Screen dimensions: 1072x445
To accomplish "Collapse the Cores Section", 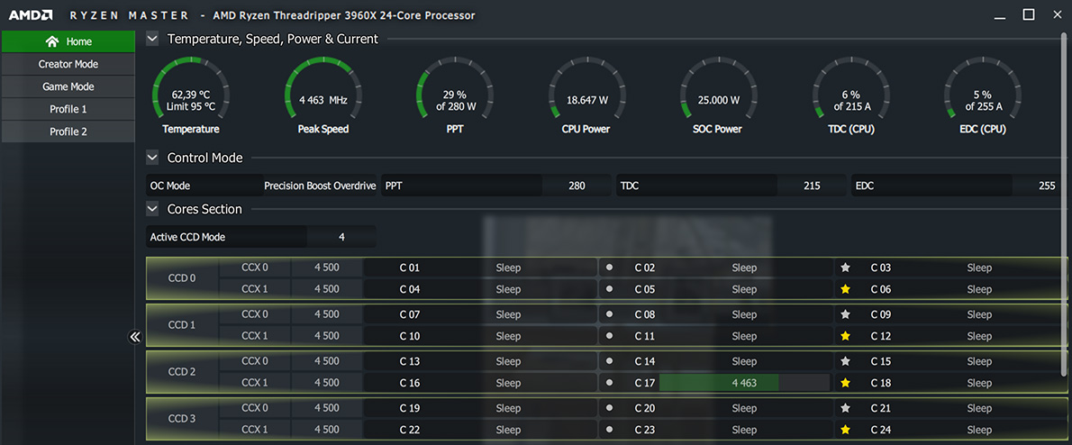I will (x=152, y=209).
